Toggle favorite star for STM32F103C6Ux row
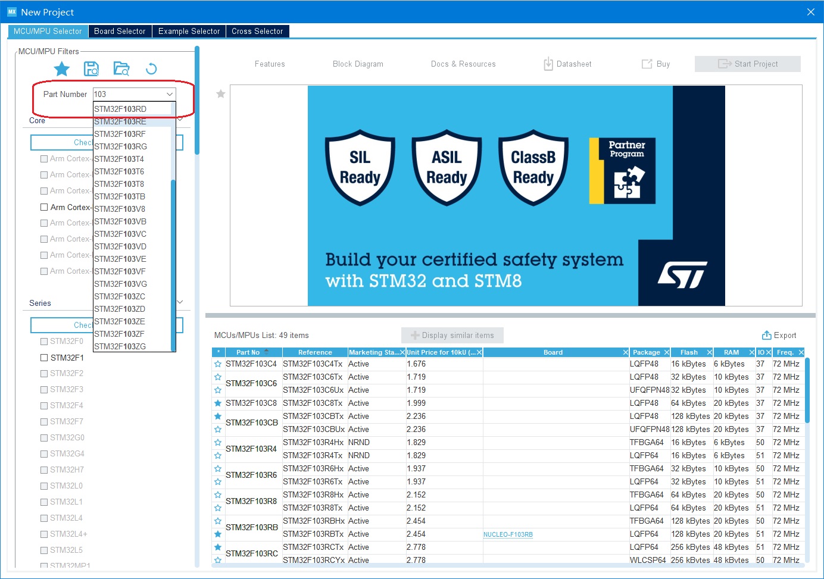Screen dimensions: 824x579 218,390
